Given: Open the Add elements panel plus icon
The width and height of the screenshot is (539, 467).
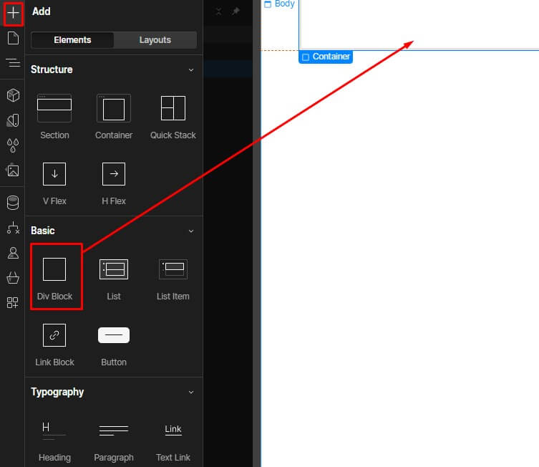Looking at the screenshot, I should coord(13,13).
